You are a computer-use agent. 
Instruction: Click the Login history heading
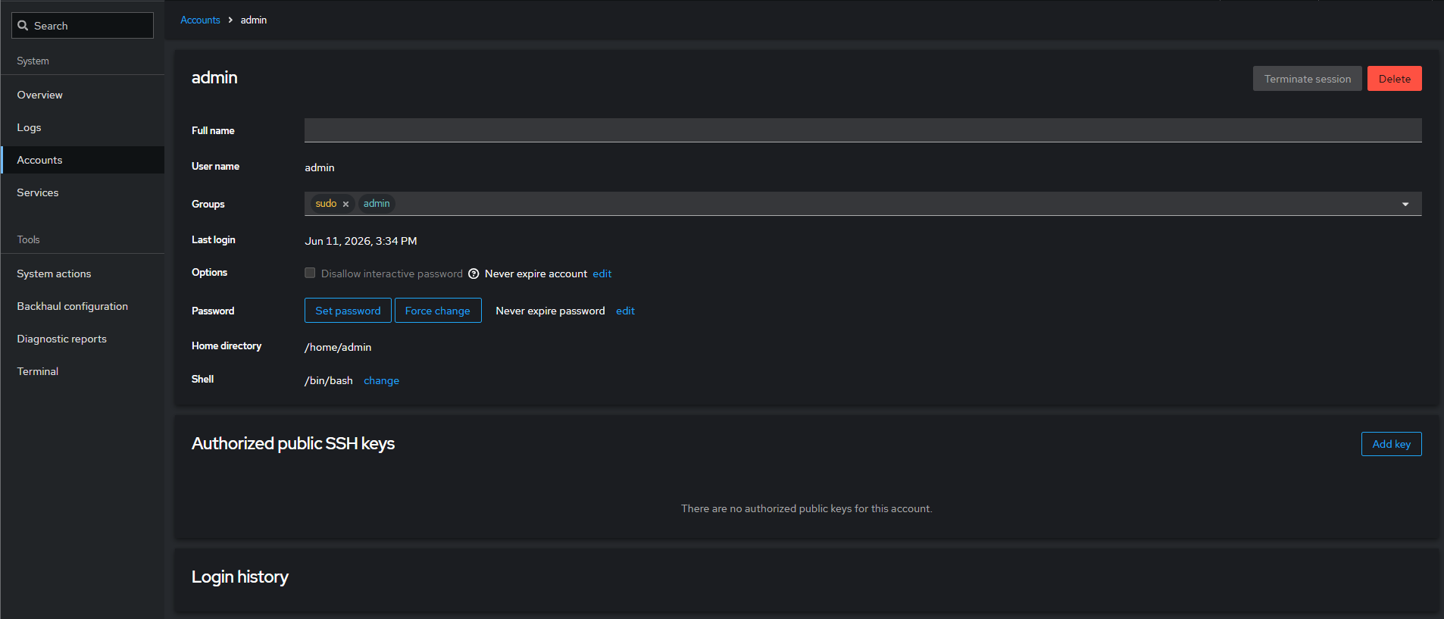[x=240, y=577]
